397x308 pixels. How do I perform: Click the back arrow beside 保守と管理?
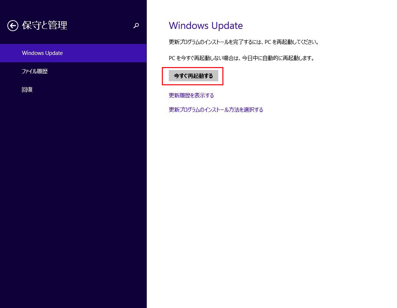click(13, 26)
